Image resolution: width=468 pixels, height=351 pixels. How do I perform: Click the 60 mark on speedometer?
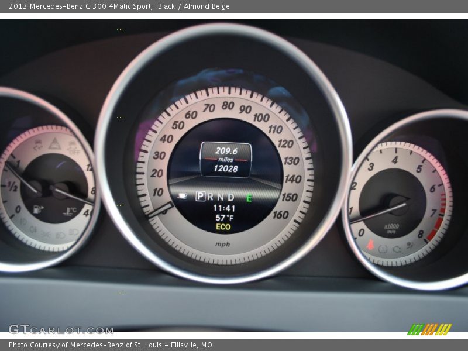191,115
